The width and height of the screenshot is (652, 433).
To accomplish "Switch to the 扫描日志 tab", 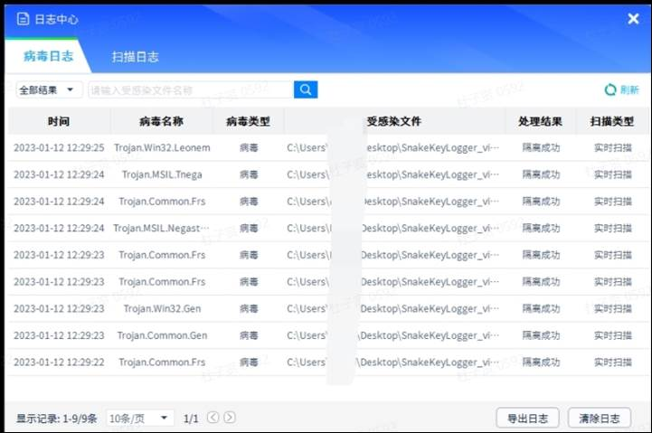I will [x=135, y=56].
